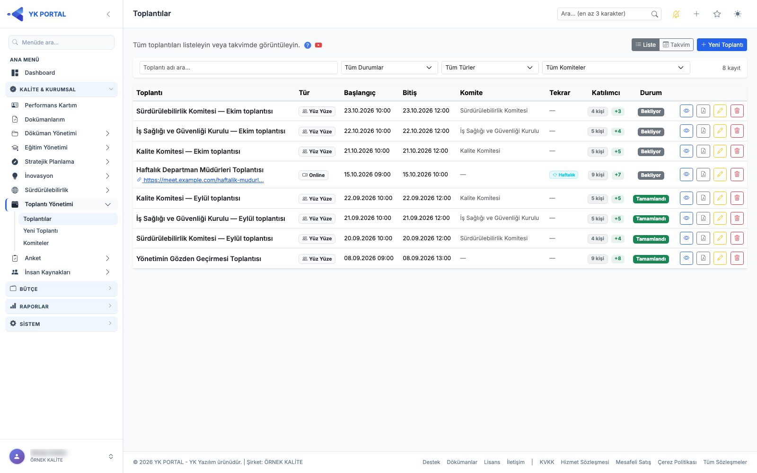Image resolution: width=757 pixels, height=473 pixels.
Task: Click the blue help question icon
Action: (308, 45)
